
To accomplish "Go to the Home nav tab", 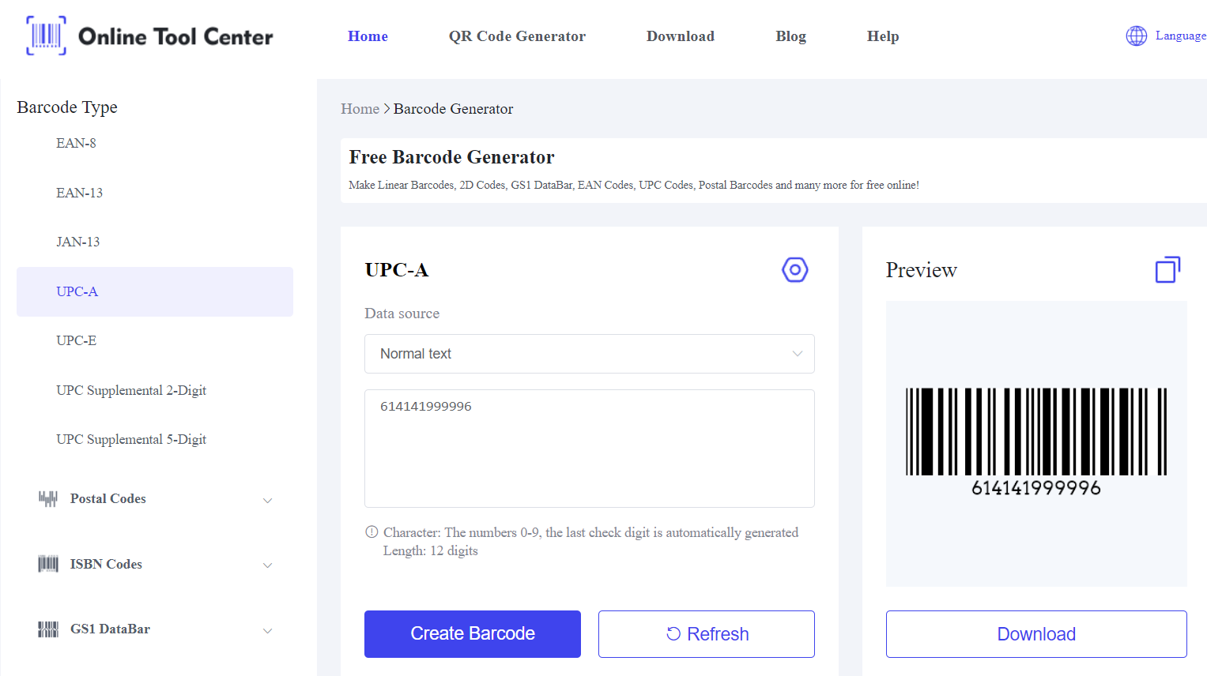I will (368, 36).
